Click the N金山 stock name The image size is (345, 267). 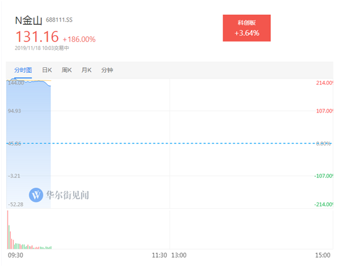click(28, 20)
